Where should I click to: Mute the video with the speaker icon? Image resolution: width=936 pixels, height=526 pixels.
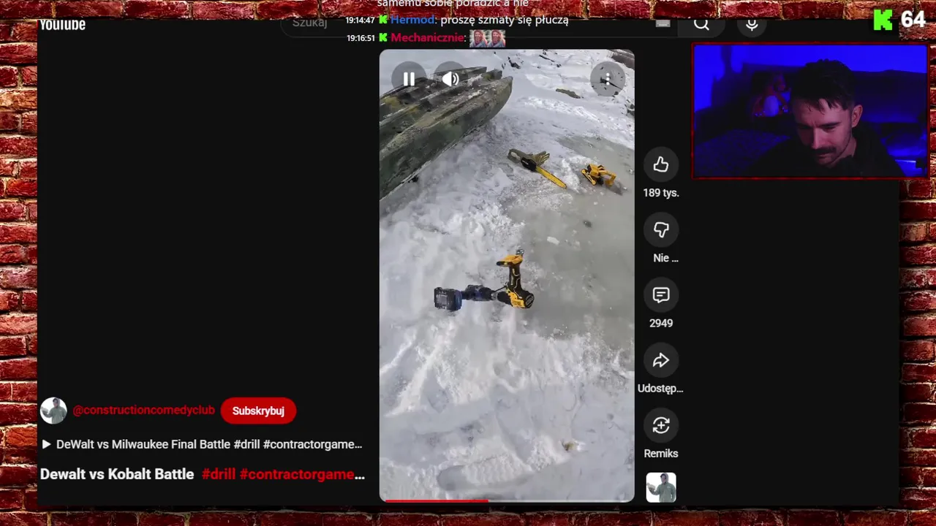(450, 79)
